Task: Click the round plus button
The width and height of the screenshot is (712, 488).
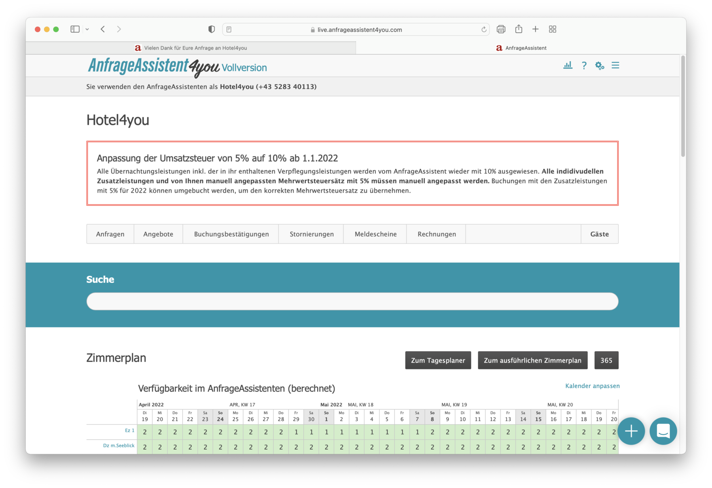Action: (x=631, y=431)
